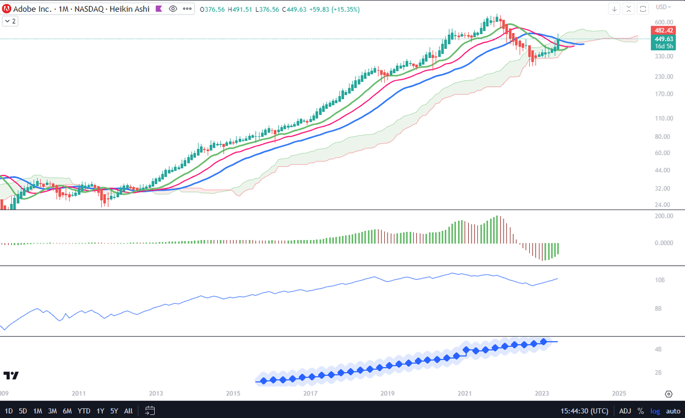685x418 pixels.
Task: Click the 2023 time axis label
Action: click(x=542, y=394)
